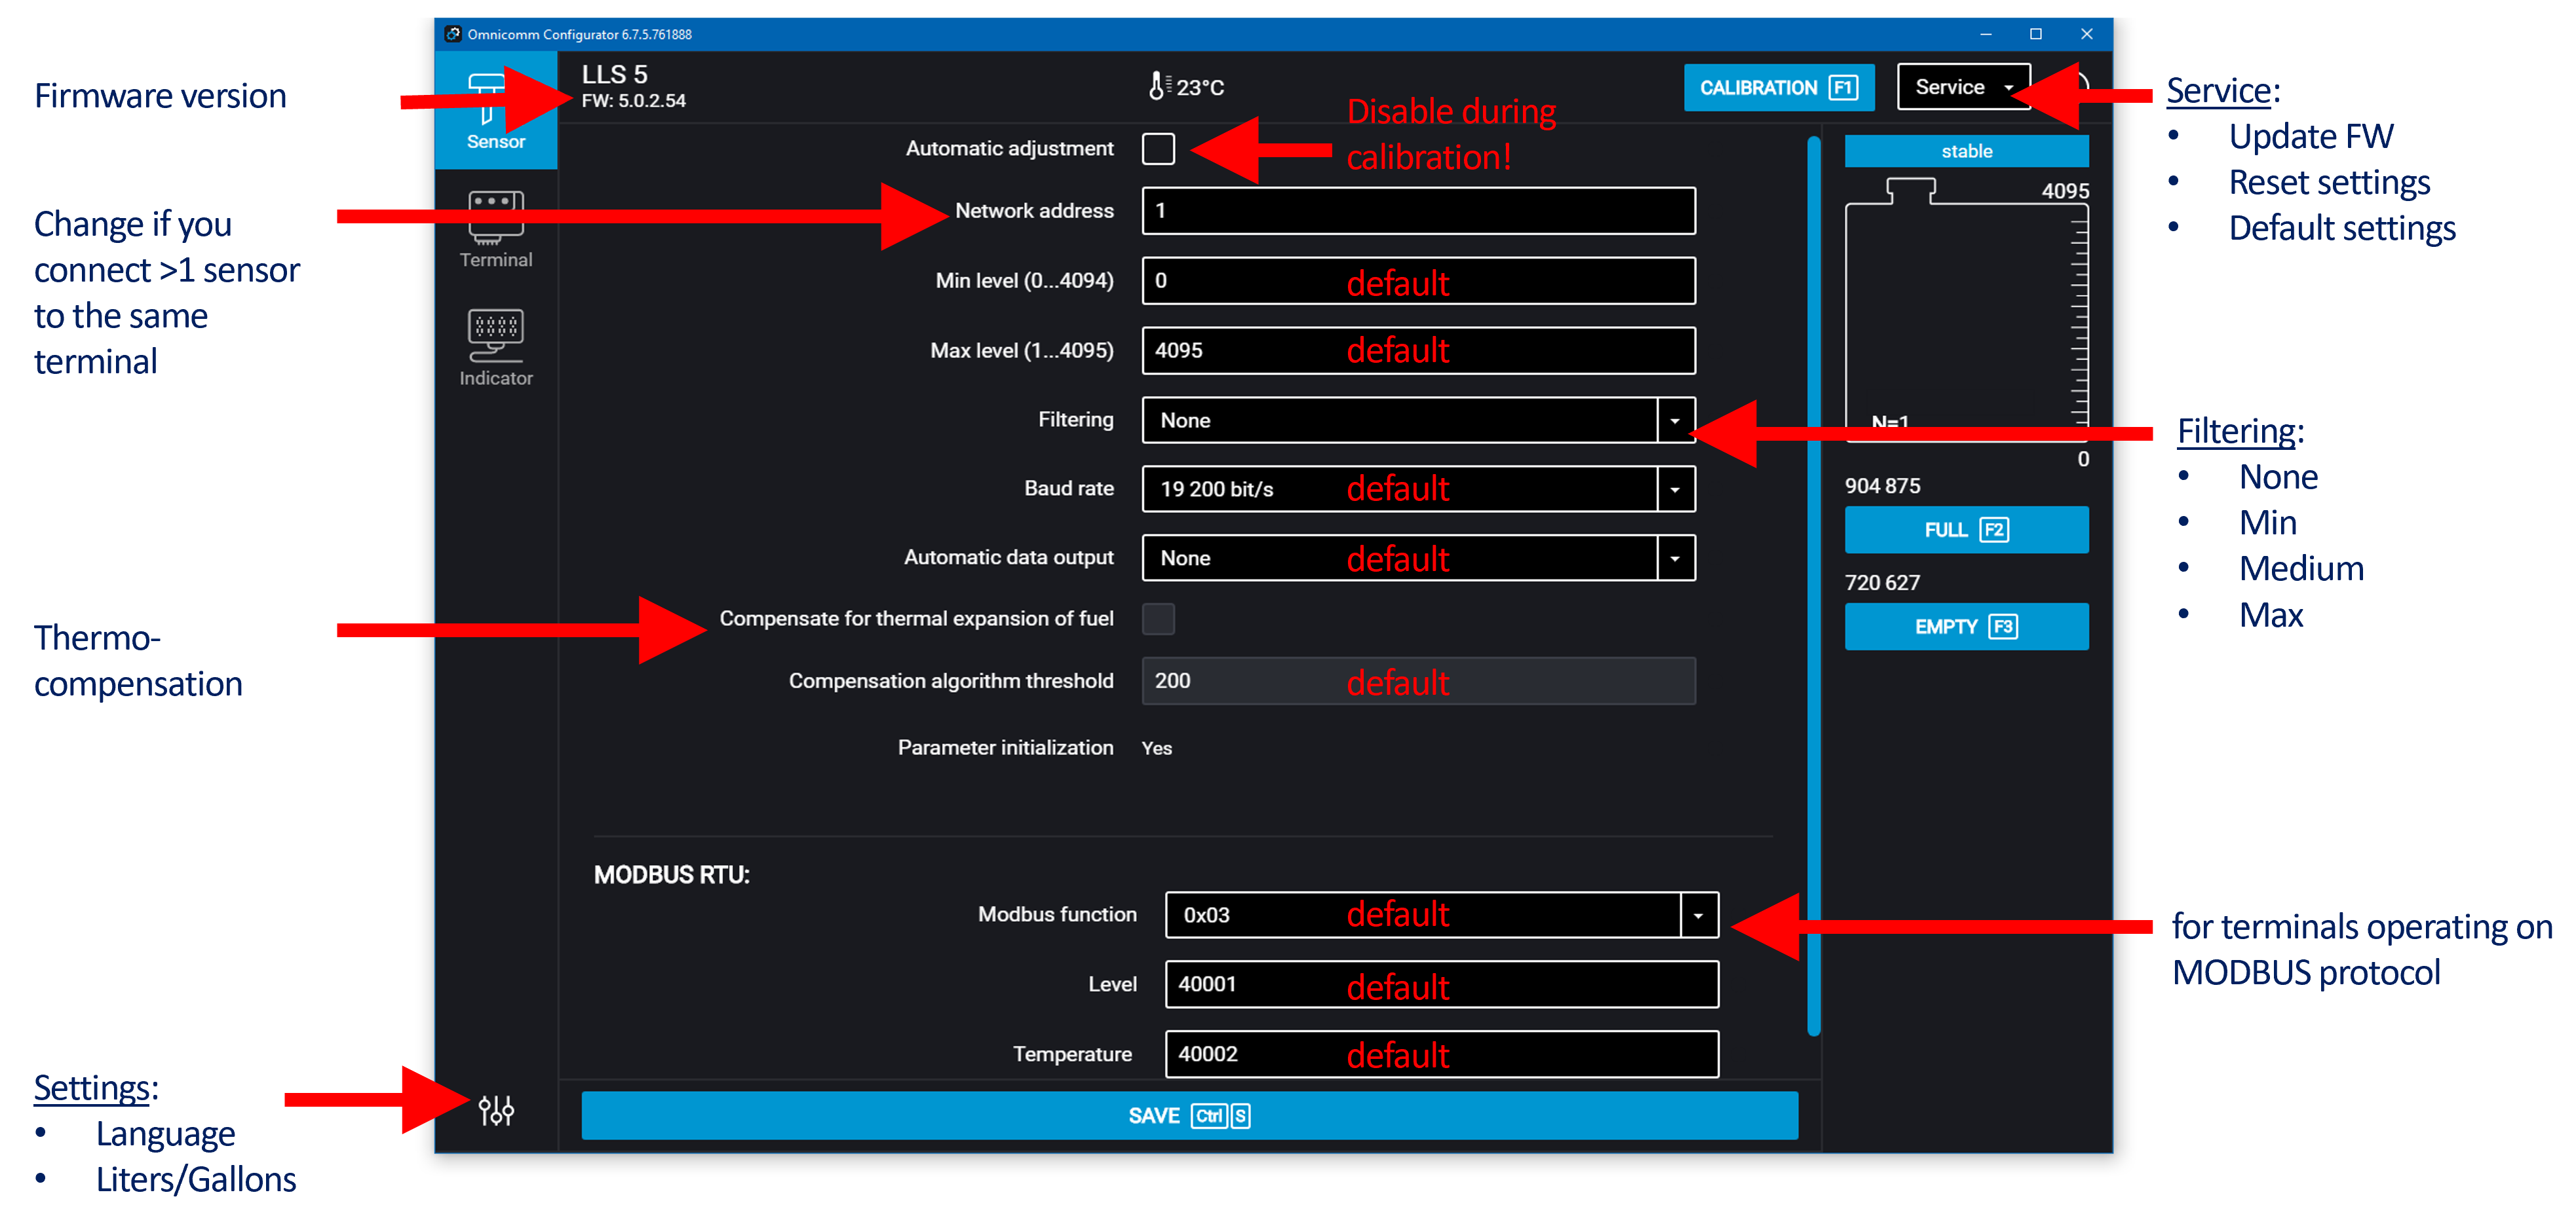Screen dimensions: 2576x1220
Task: Expand the Filtering dropdown arrow
Action: tap(1675, 420)
